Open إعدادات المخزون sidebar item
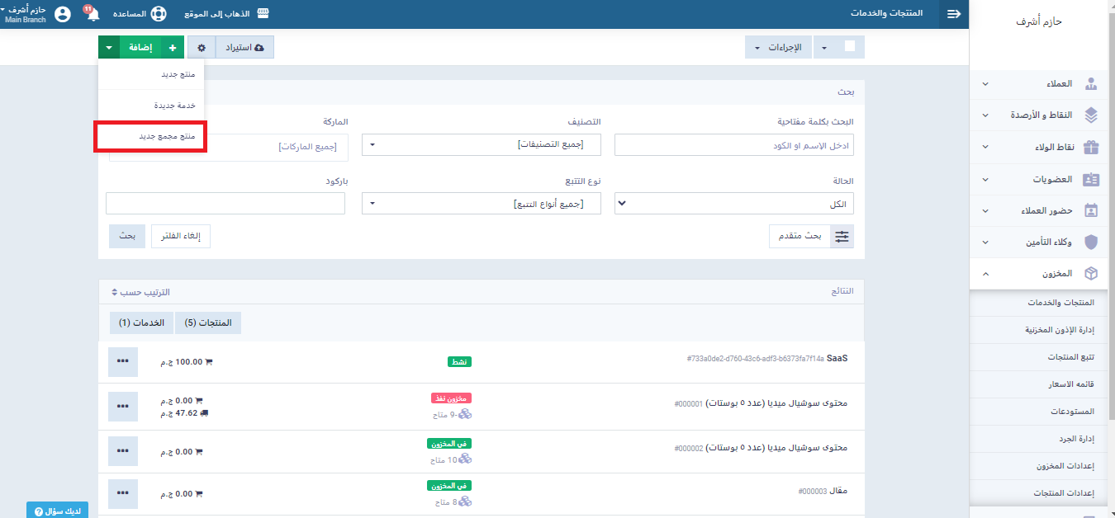Image resolution: width=1115 pixels, height=518 pixels. click(1038, 466)
